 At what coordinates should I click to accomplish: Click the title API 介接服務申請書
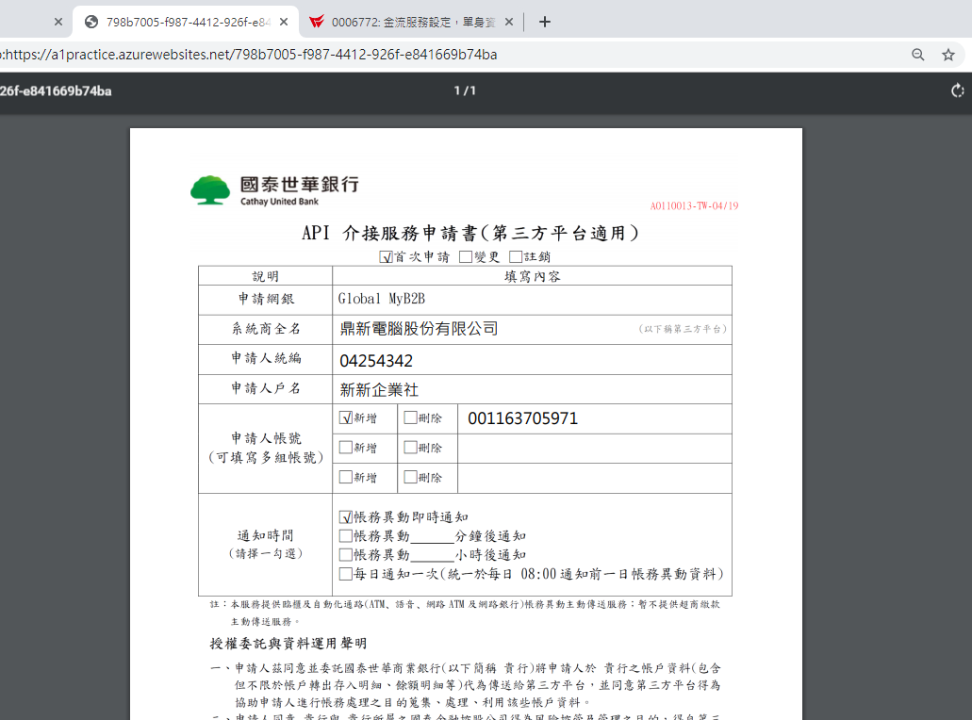[x=470, y=233]
